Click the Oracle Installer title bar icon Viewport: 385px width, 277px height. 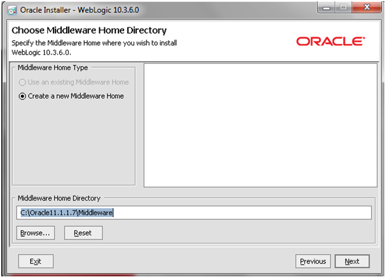click(x=12, y=10)
